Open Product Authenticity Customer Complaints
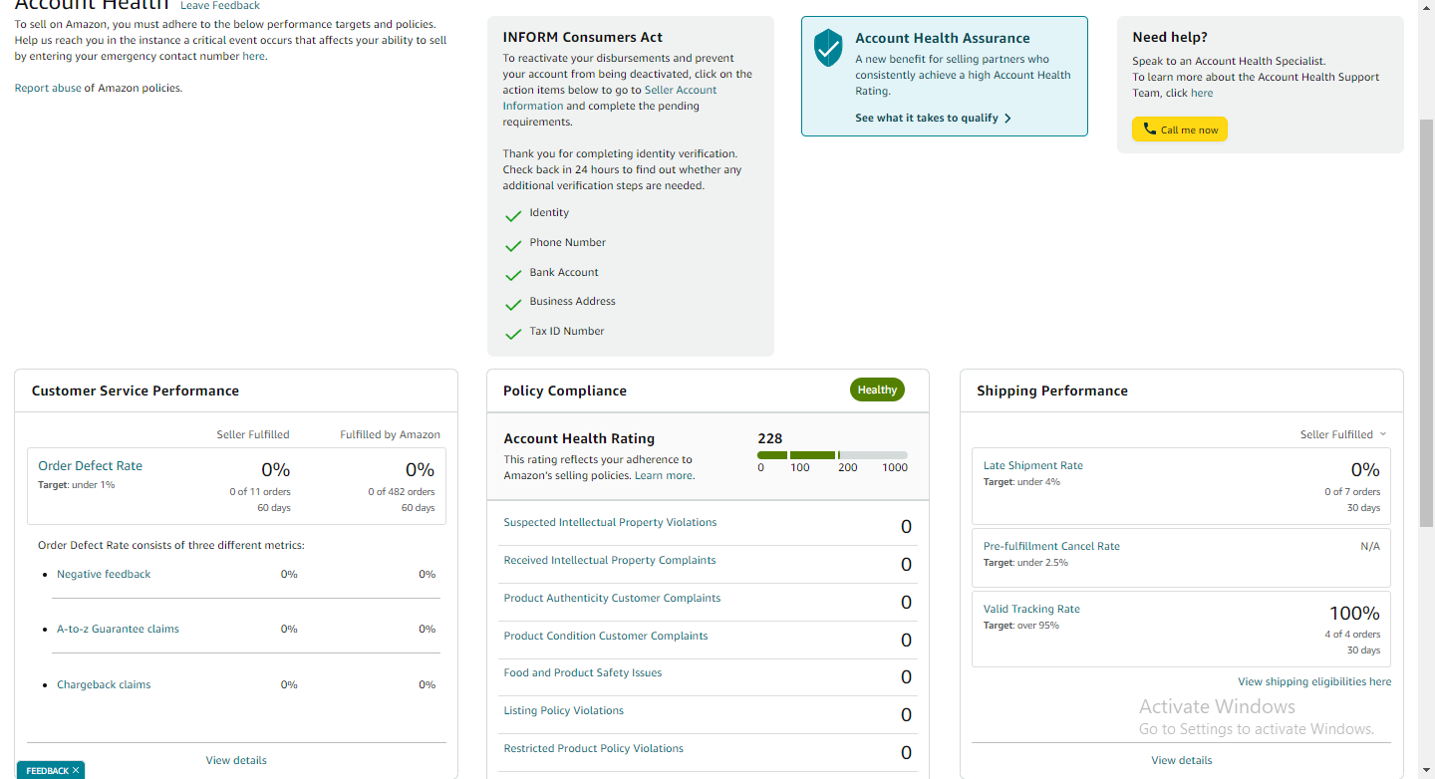The width and height of the screenshot is (1435, 779). pos(612,599)
